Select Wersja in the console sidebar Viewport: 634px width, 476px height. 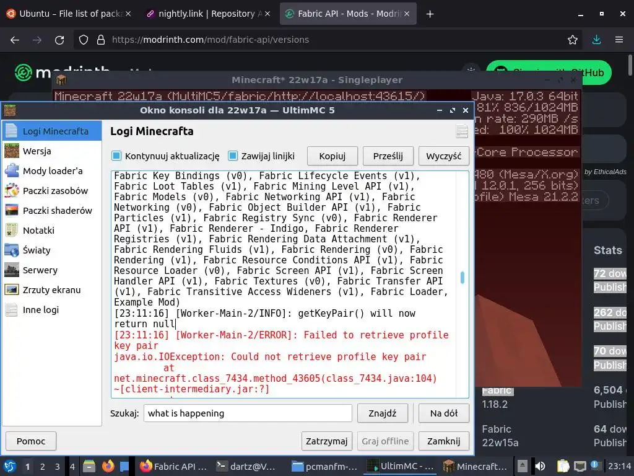[x=52, y=151]
